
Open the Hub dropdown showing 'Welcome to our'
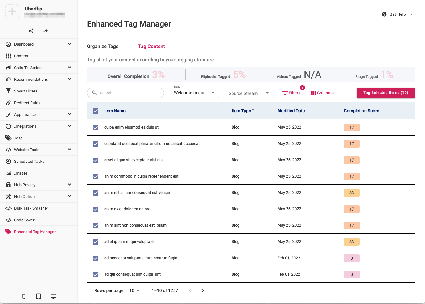(194, 93)
